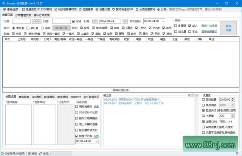
Task: Enable 同时抢候补 checkbox
Action: (x=76, y=107)
